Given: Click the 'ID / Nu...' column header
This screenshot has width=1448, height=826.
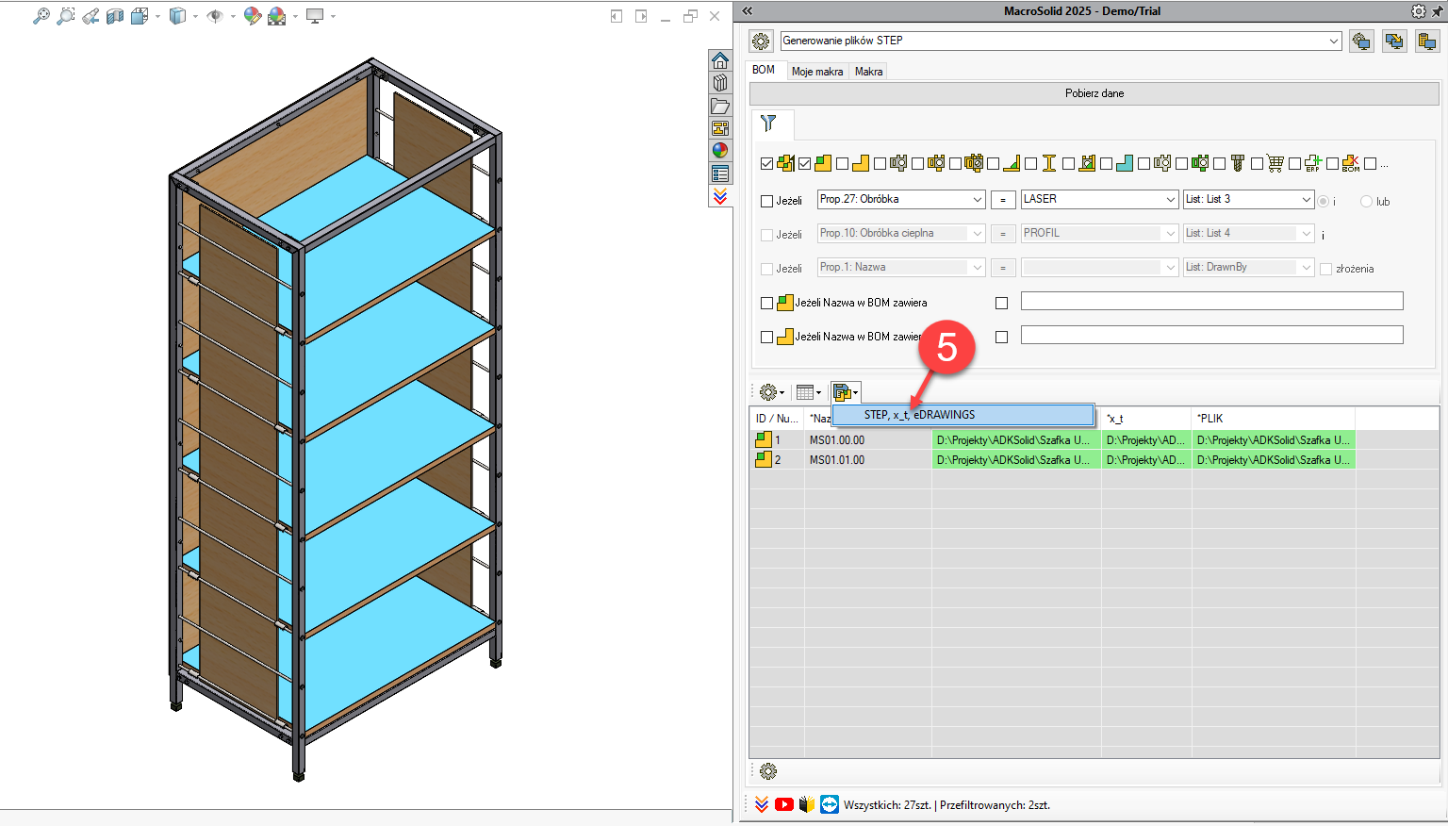Looking at the screenshot, I should (x=777, y=418).
